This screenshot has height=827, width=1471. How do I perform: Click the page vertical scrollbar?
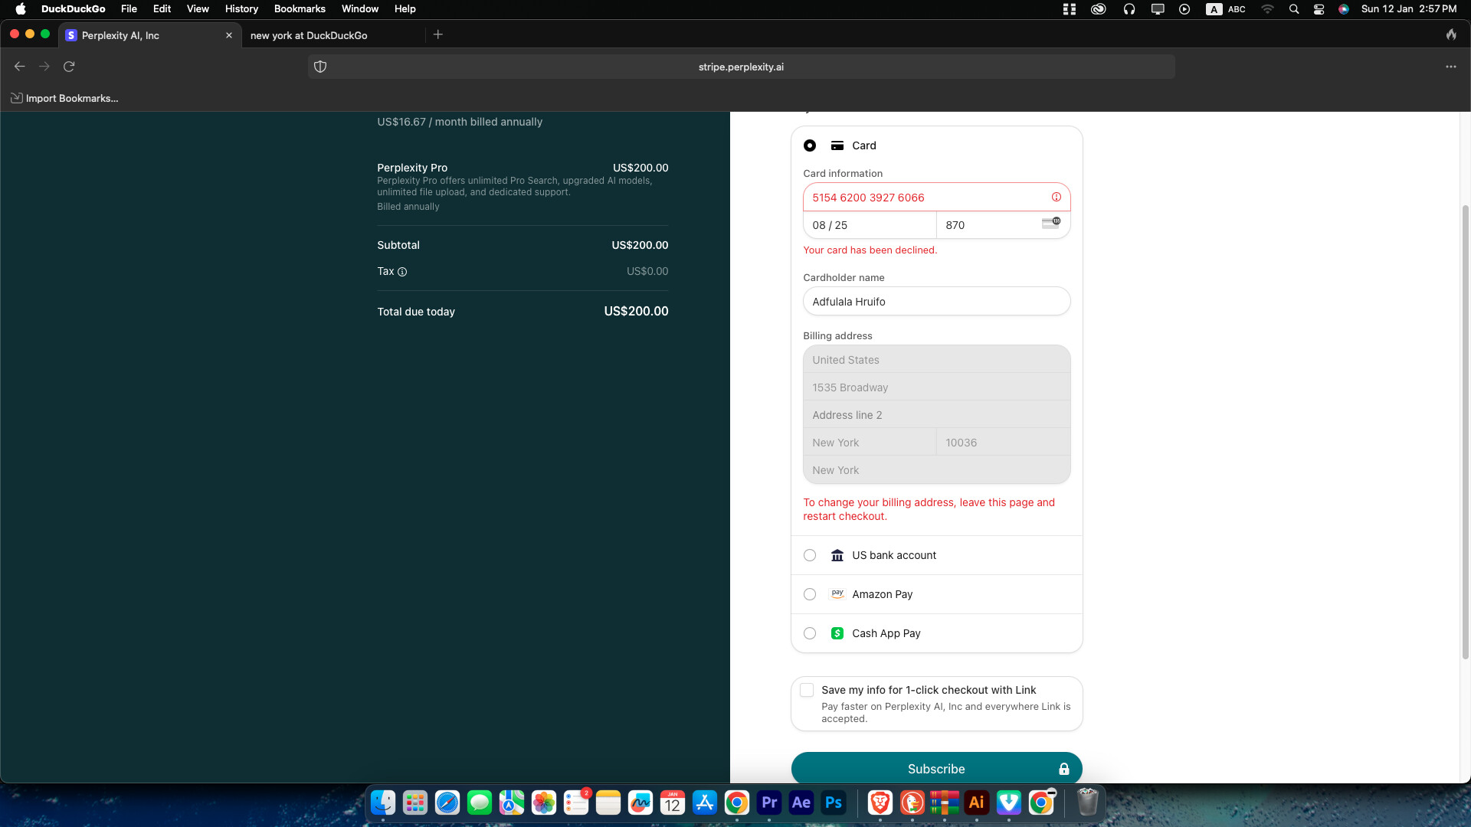tap(1466, 429)
